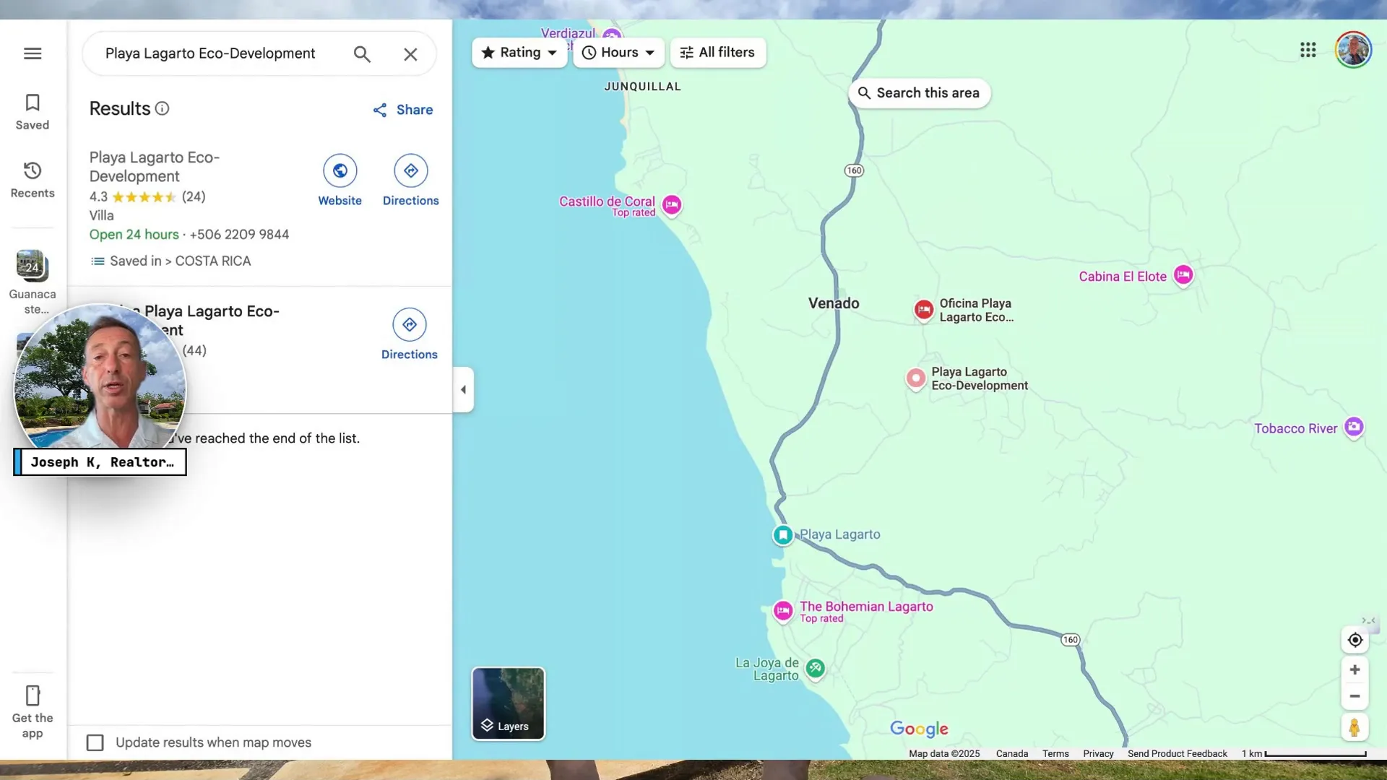Image resolution: width=1387 pixels, height=780 pixels.
Task: Click inside the search input field
Action: (210, 54)
